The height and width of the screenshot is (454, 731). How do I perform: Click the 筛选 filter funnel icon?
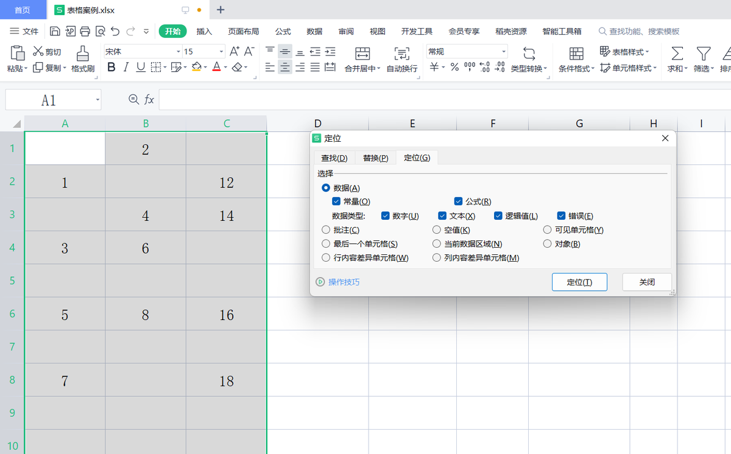704,53
